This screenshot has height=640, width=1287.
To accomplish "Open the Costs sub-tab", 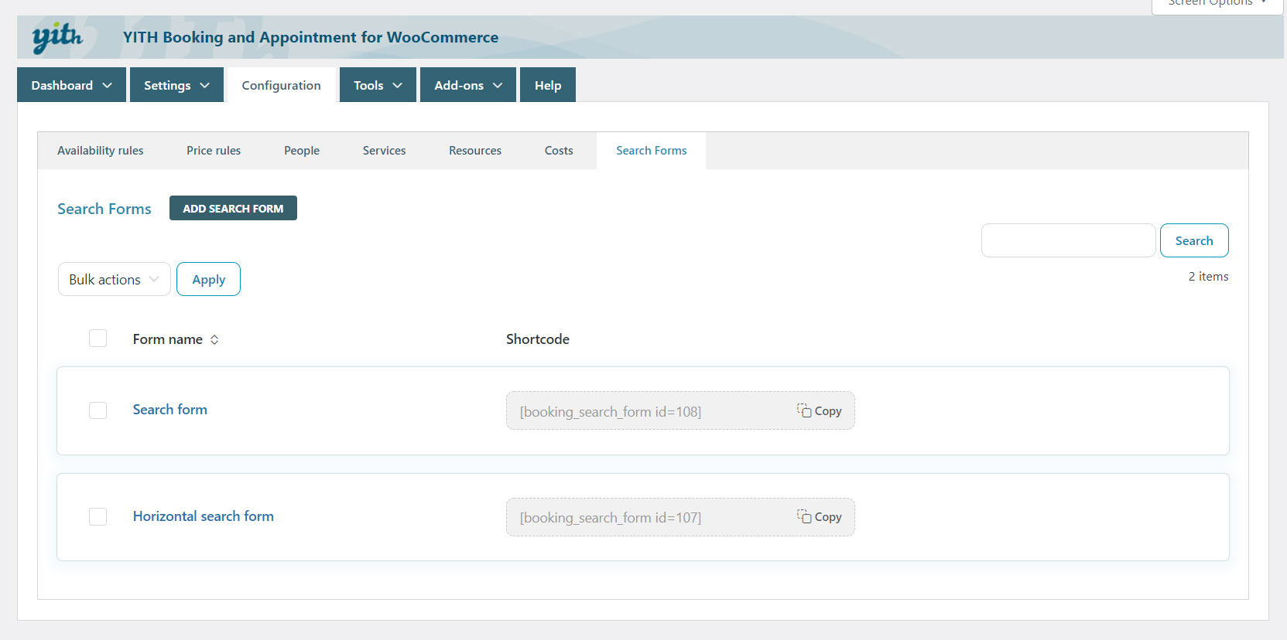I will point(559,151).
